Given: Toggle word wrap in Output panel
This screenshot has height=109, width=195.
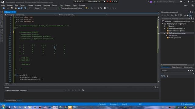Looking at the screenshot, I should 83,90.
